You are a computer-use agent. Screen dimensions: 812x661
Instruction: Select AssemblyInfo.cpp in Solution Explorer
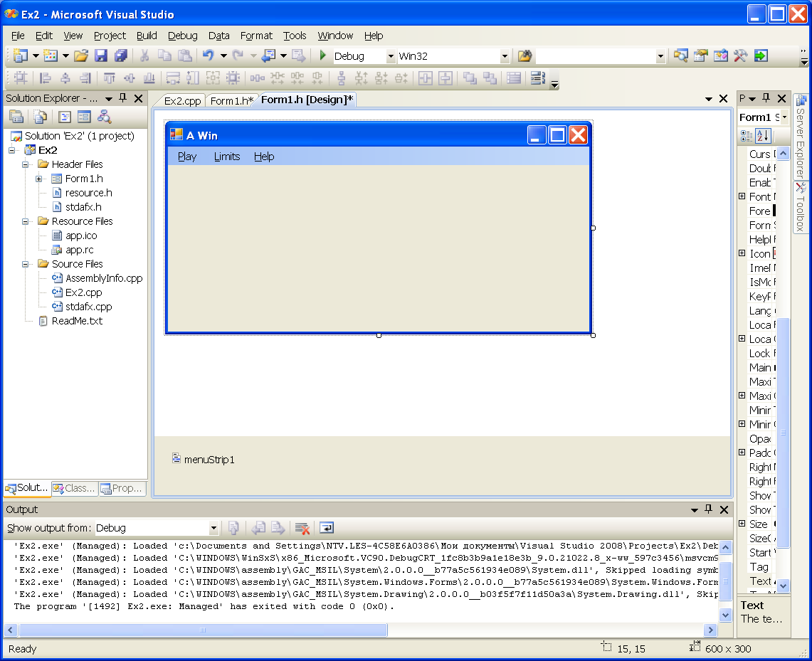coord(104,278)
